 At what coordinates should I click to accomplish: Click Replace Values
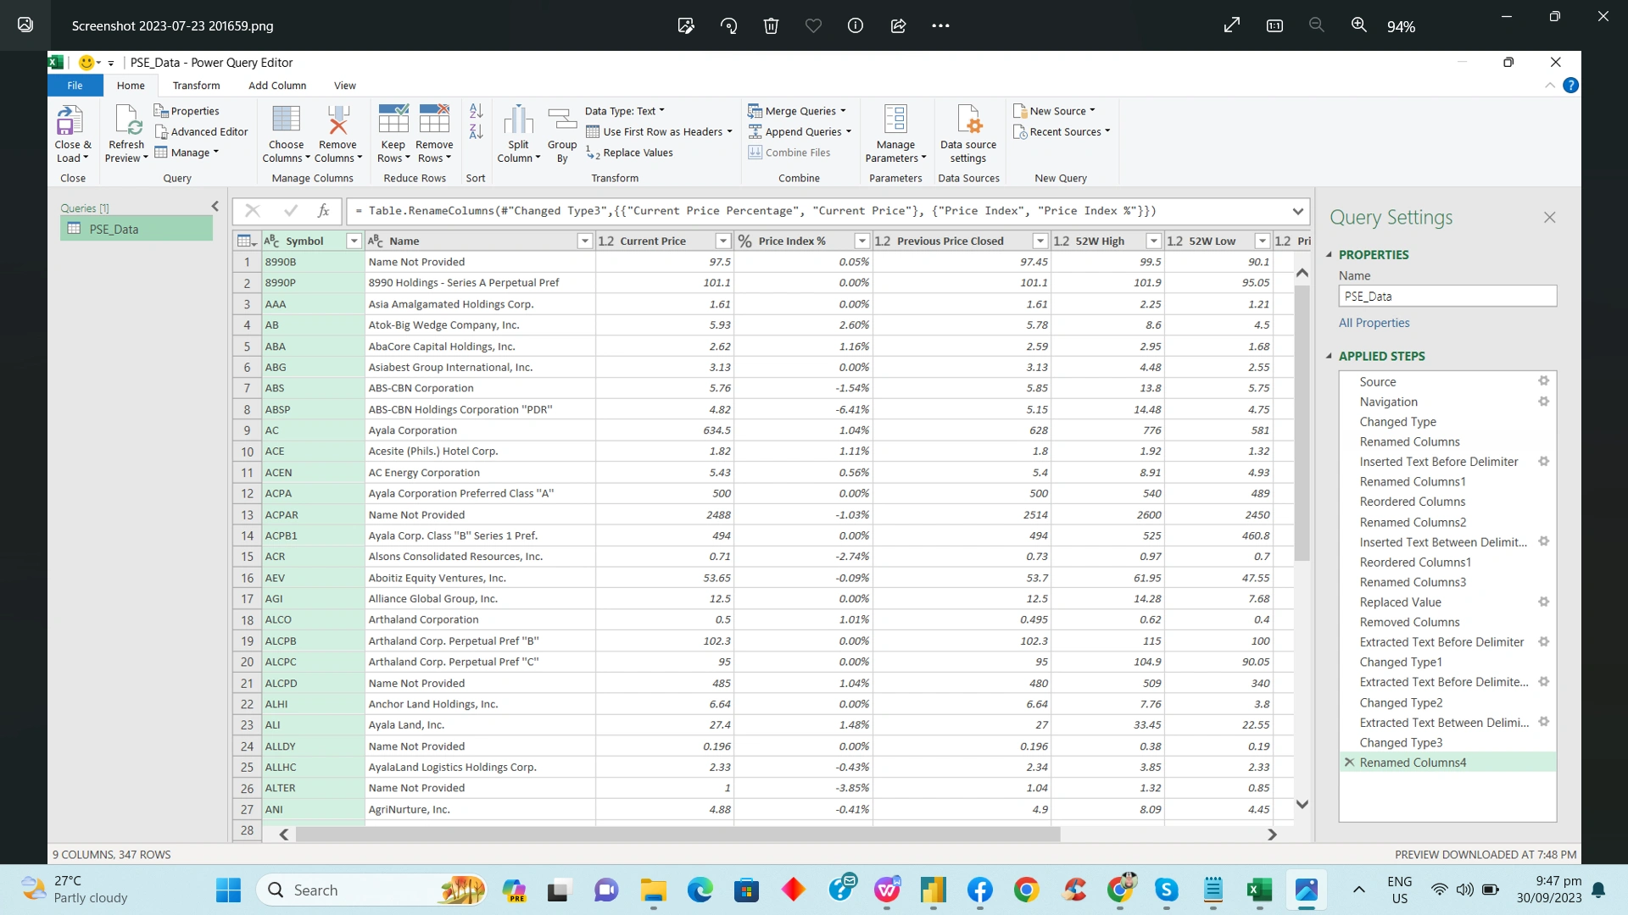(637, 152)
